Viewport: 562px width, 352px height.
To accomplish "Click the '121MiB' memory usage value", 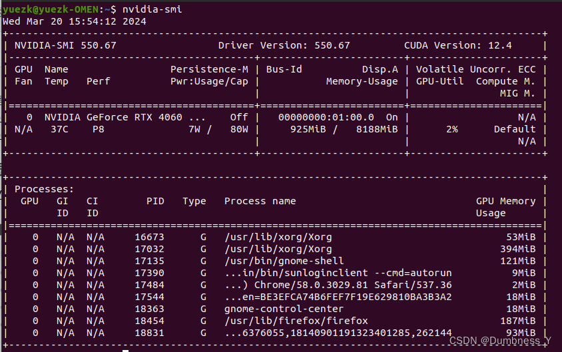I will click(x=517, y=261).
